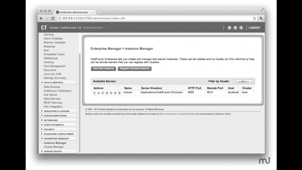Click the stop icon for cfusion instance
302x170 pixels.
pyautogui.click(x=99, y=93)
